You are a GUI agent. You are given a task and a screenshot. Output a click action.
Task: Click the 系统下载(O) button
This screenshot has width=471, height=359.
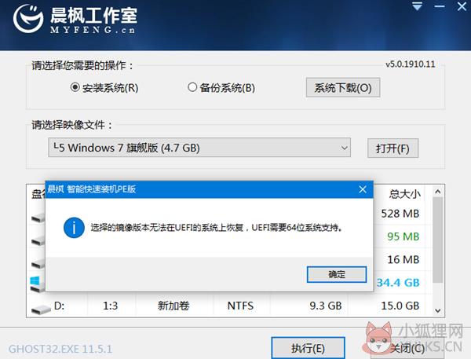[343, 87]
